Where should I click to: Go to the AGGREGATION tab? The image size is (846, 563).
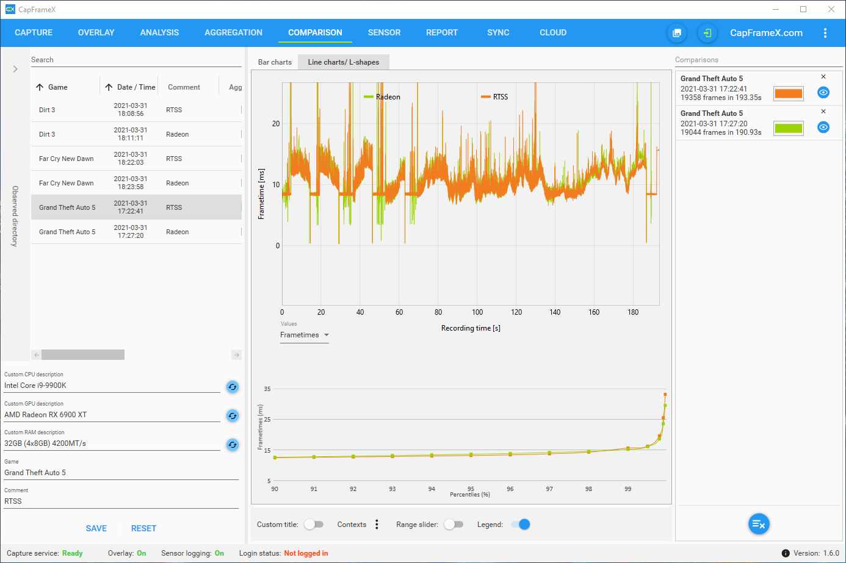[x=233, y=33]
